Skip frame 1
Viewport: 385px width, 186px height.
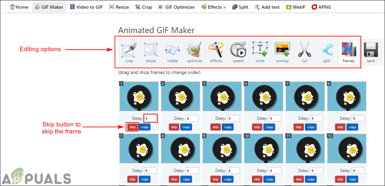132,127
